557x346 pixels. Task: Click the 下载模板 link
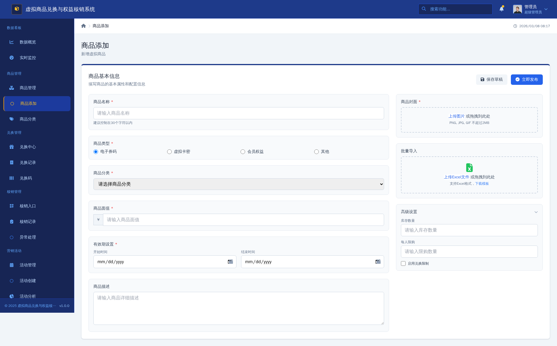click(x=482, y=184)
